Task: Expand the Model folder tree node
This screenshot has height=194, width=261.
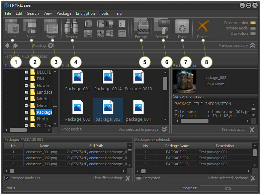Action: pos(26,99)
